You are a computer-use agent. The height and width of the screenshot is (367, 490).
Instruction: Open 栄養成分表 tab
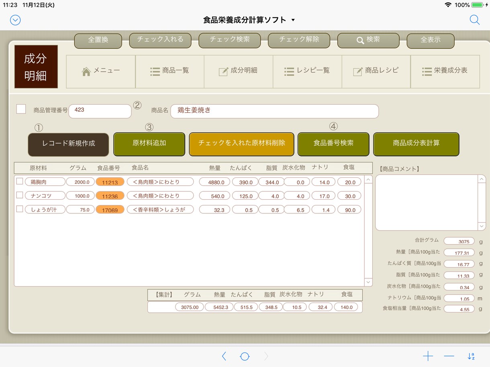pos(445,71)
